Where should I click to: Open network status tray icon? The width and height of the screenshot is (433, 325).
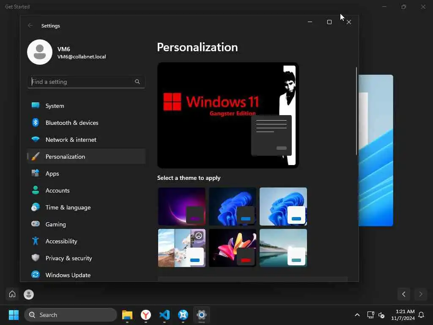point(370,315)
